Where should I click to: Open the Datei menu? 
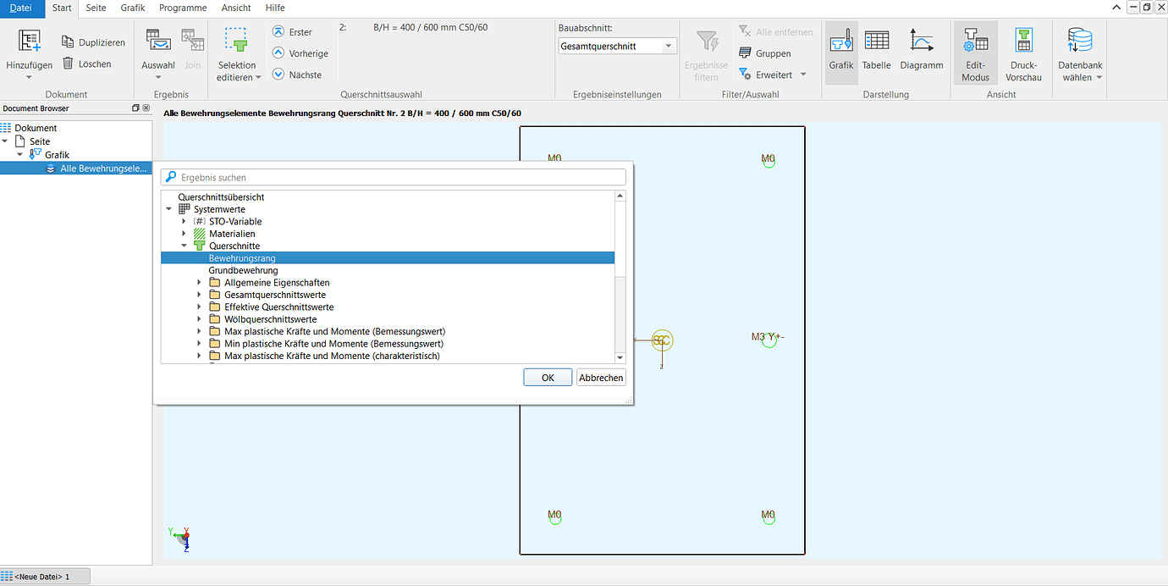pos(22,8)
